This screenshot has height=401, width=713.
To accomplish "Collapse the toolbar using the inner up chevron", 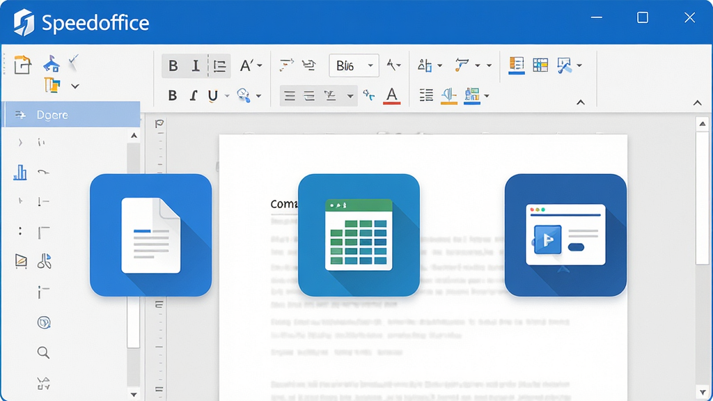I will [581, 102].
